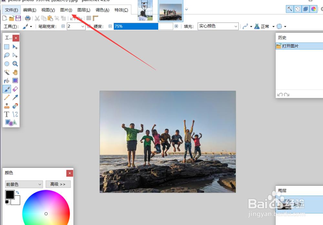The height and width of the screenshot is (225, 323).
Task: Open the brush width combo box
Action: pos(76,26)
